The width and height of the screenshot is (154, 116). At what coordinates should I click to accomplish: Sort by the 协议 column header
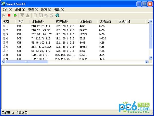click(23, 22)
